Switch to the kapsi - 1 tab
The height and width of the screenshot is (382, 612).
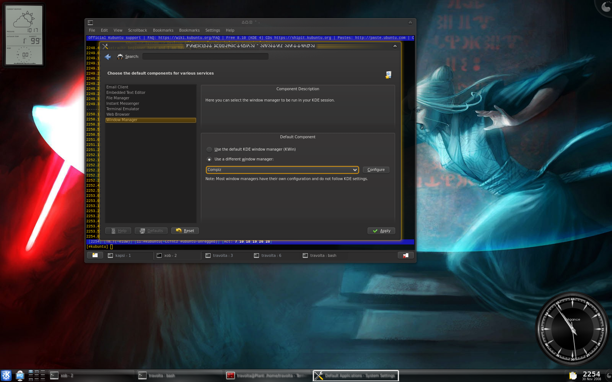pos(129,256)
